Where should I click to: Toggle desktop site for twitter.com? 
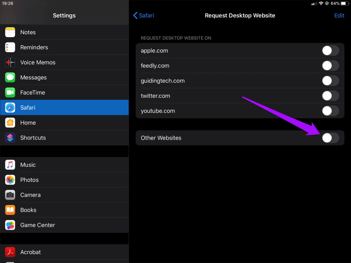[x=330, y=96]
